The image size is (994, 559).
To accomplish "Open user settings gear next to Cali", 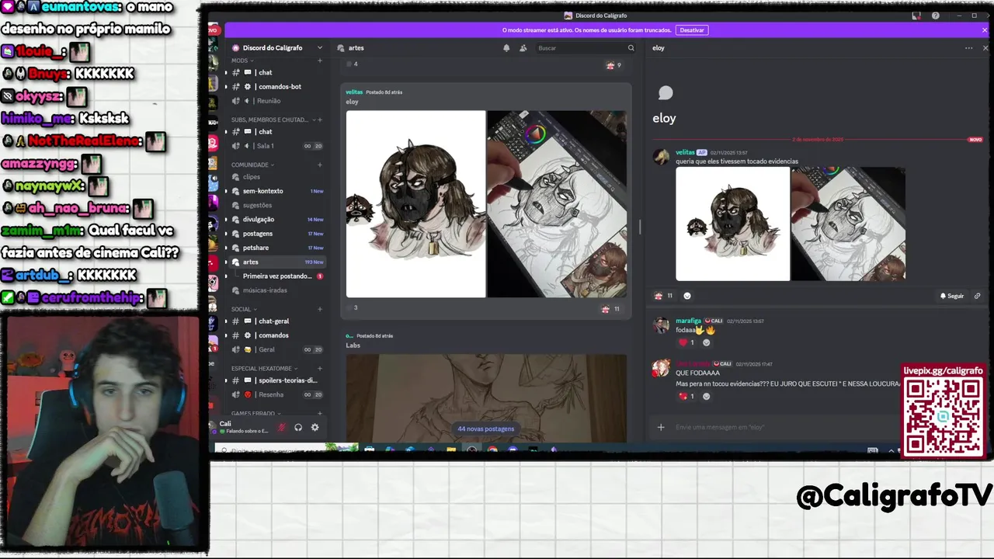I will 315,427.
